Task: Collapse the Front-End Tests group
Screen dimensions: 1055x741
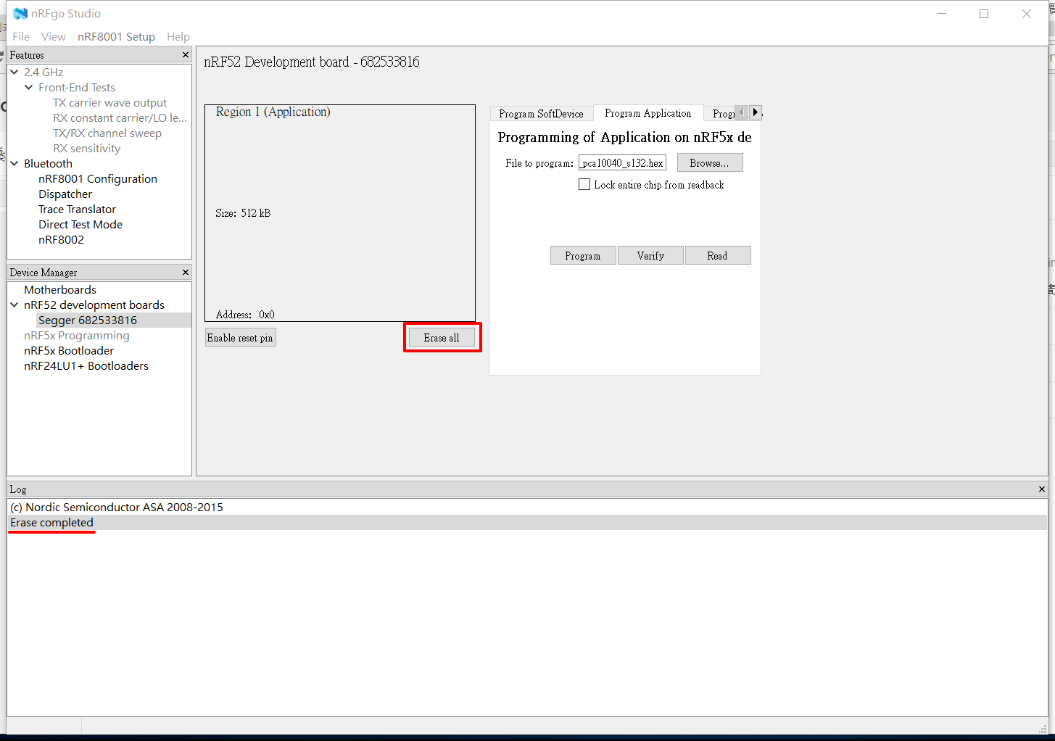Action: (x=28, y=87)
